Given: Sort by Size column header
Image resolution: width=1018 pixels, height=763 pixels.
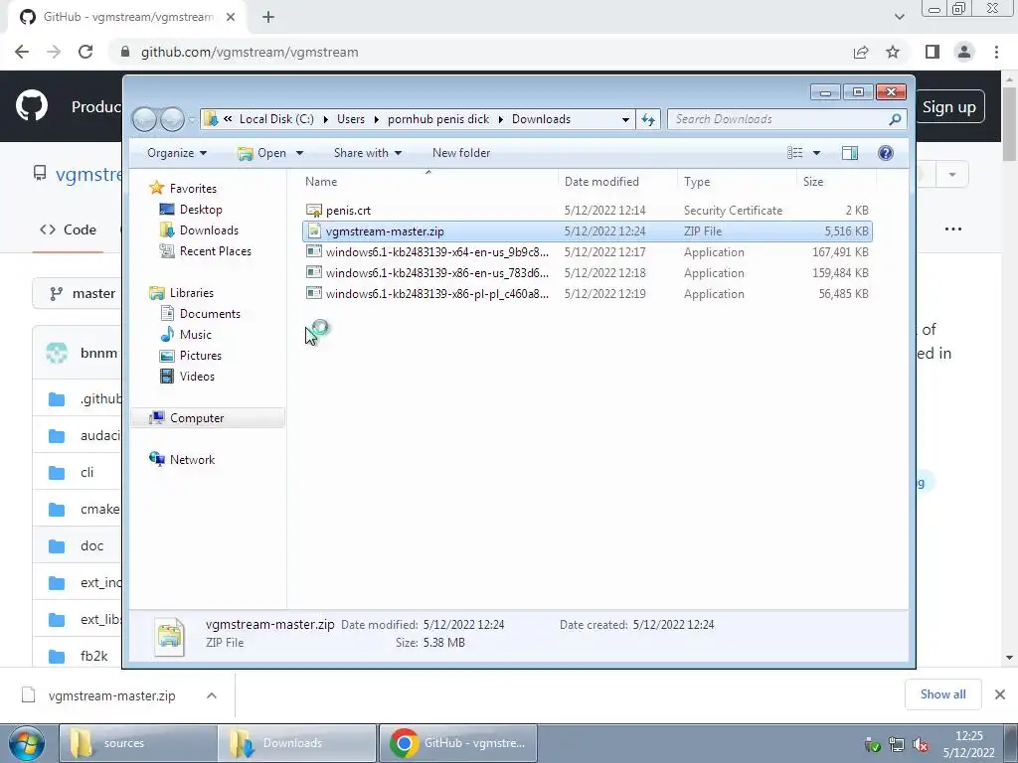Looking at the screenshot, I should tap(835, 182).
